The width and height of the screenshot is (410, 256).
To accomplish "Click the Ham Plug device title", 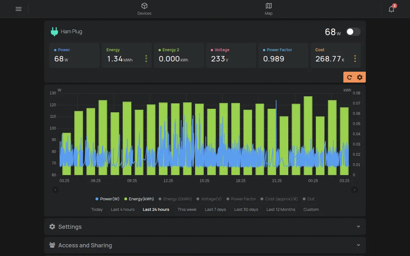I will (x=71, y=32).
